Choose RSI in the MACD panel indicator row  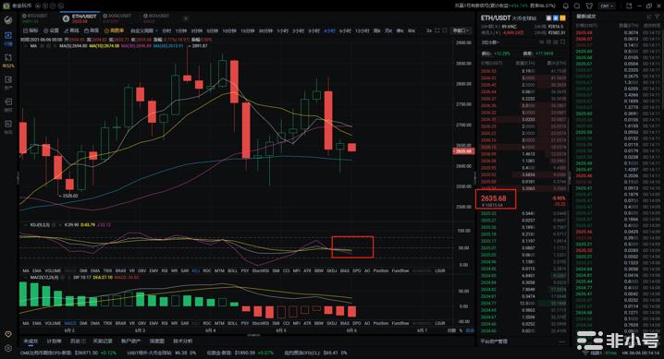coord(165,323)
